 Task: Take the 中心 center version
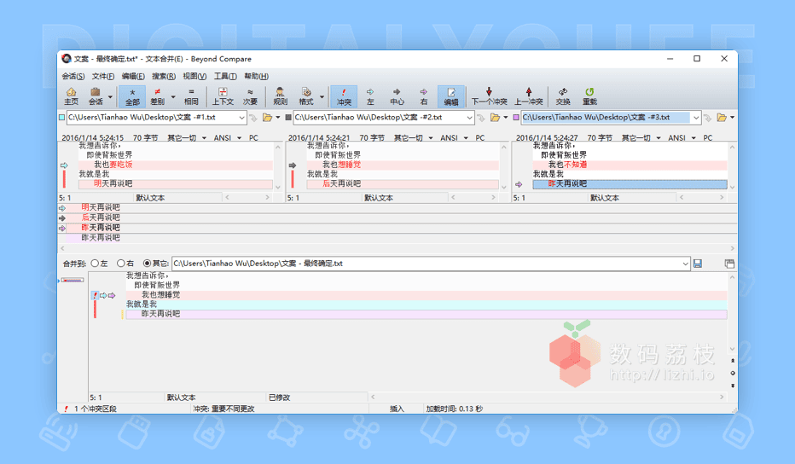(397, 96)
